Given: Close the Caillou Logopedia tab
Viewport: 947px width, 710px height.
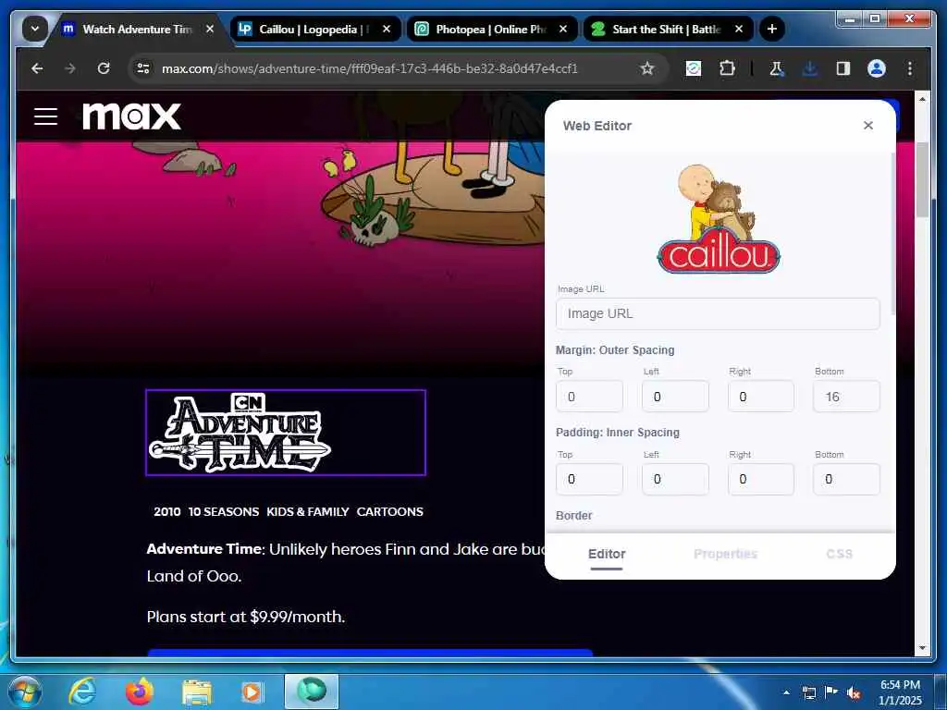Looking at the screenshot, I should pos(387,29).
